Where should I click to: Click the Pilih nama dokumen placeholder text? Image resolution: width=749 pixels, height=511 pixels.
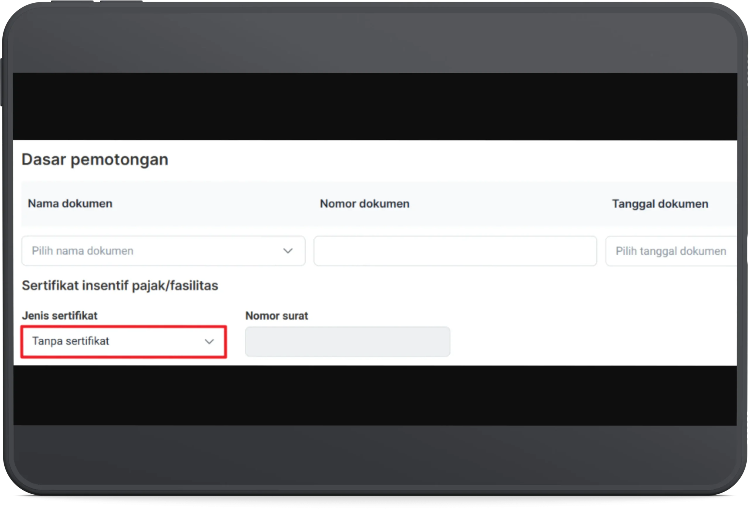click(x=83, y=251)
